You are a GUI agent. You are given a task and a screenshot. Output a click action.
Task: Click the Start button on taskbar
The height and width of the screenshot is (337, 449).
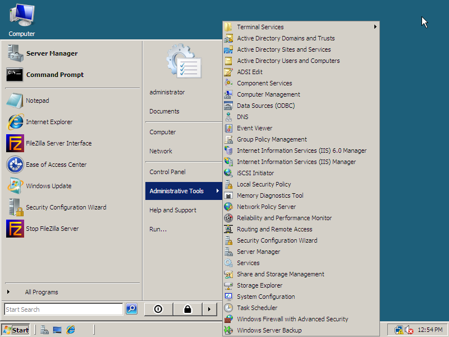tap(16, 330)
